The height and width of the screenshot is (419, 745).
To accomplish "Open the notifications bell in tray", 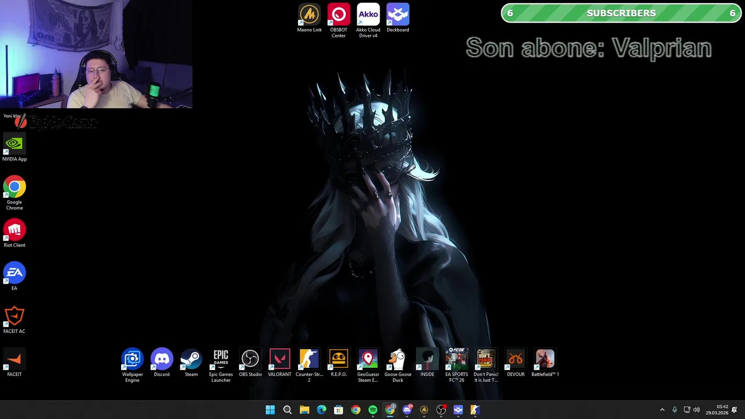I will coord(735,410).
